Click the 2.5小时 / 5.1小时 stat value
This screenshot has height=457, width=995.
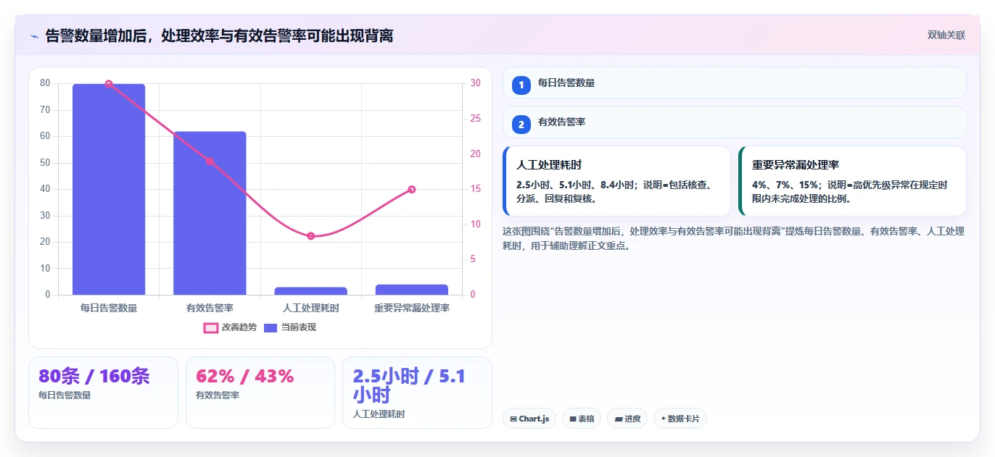(x=409, y=385)
